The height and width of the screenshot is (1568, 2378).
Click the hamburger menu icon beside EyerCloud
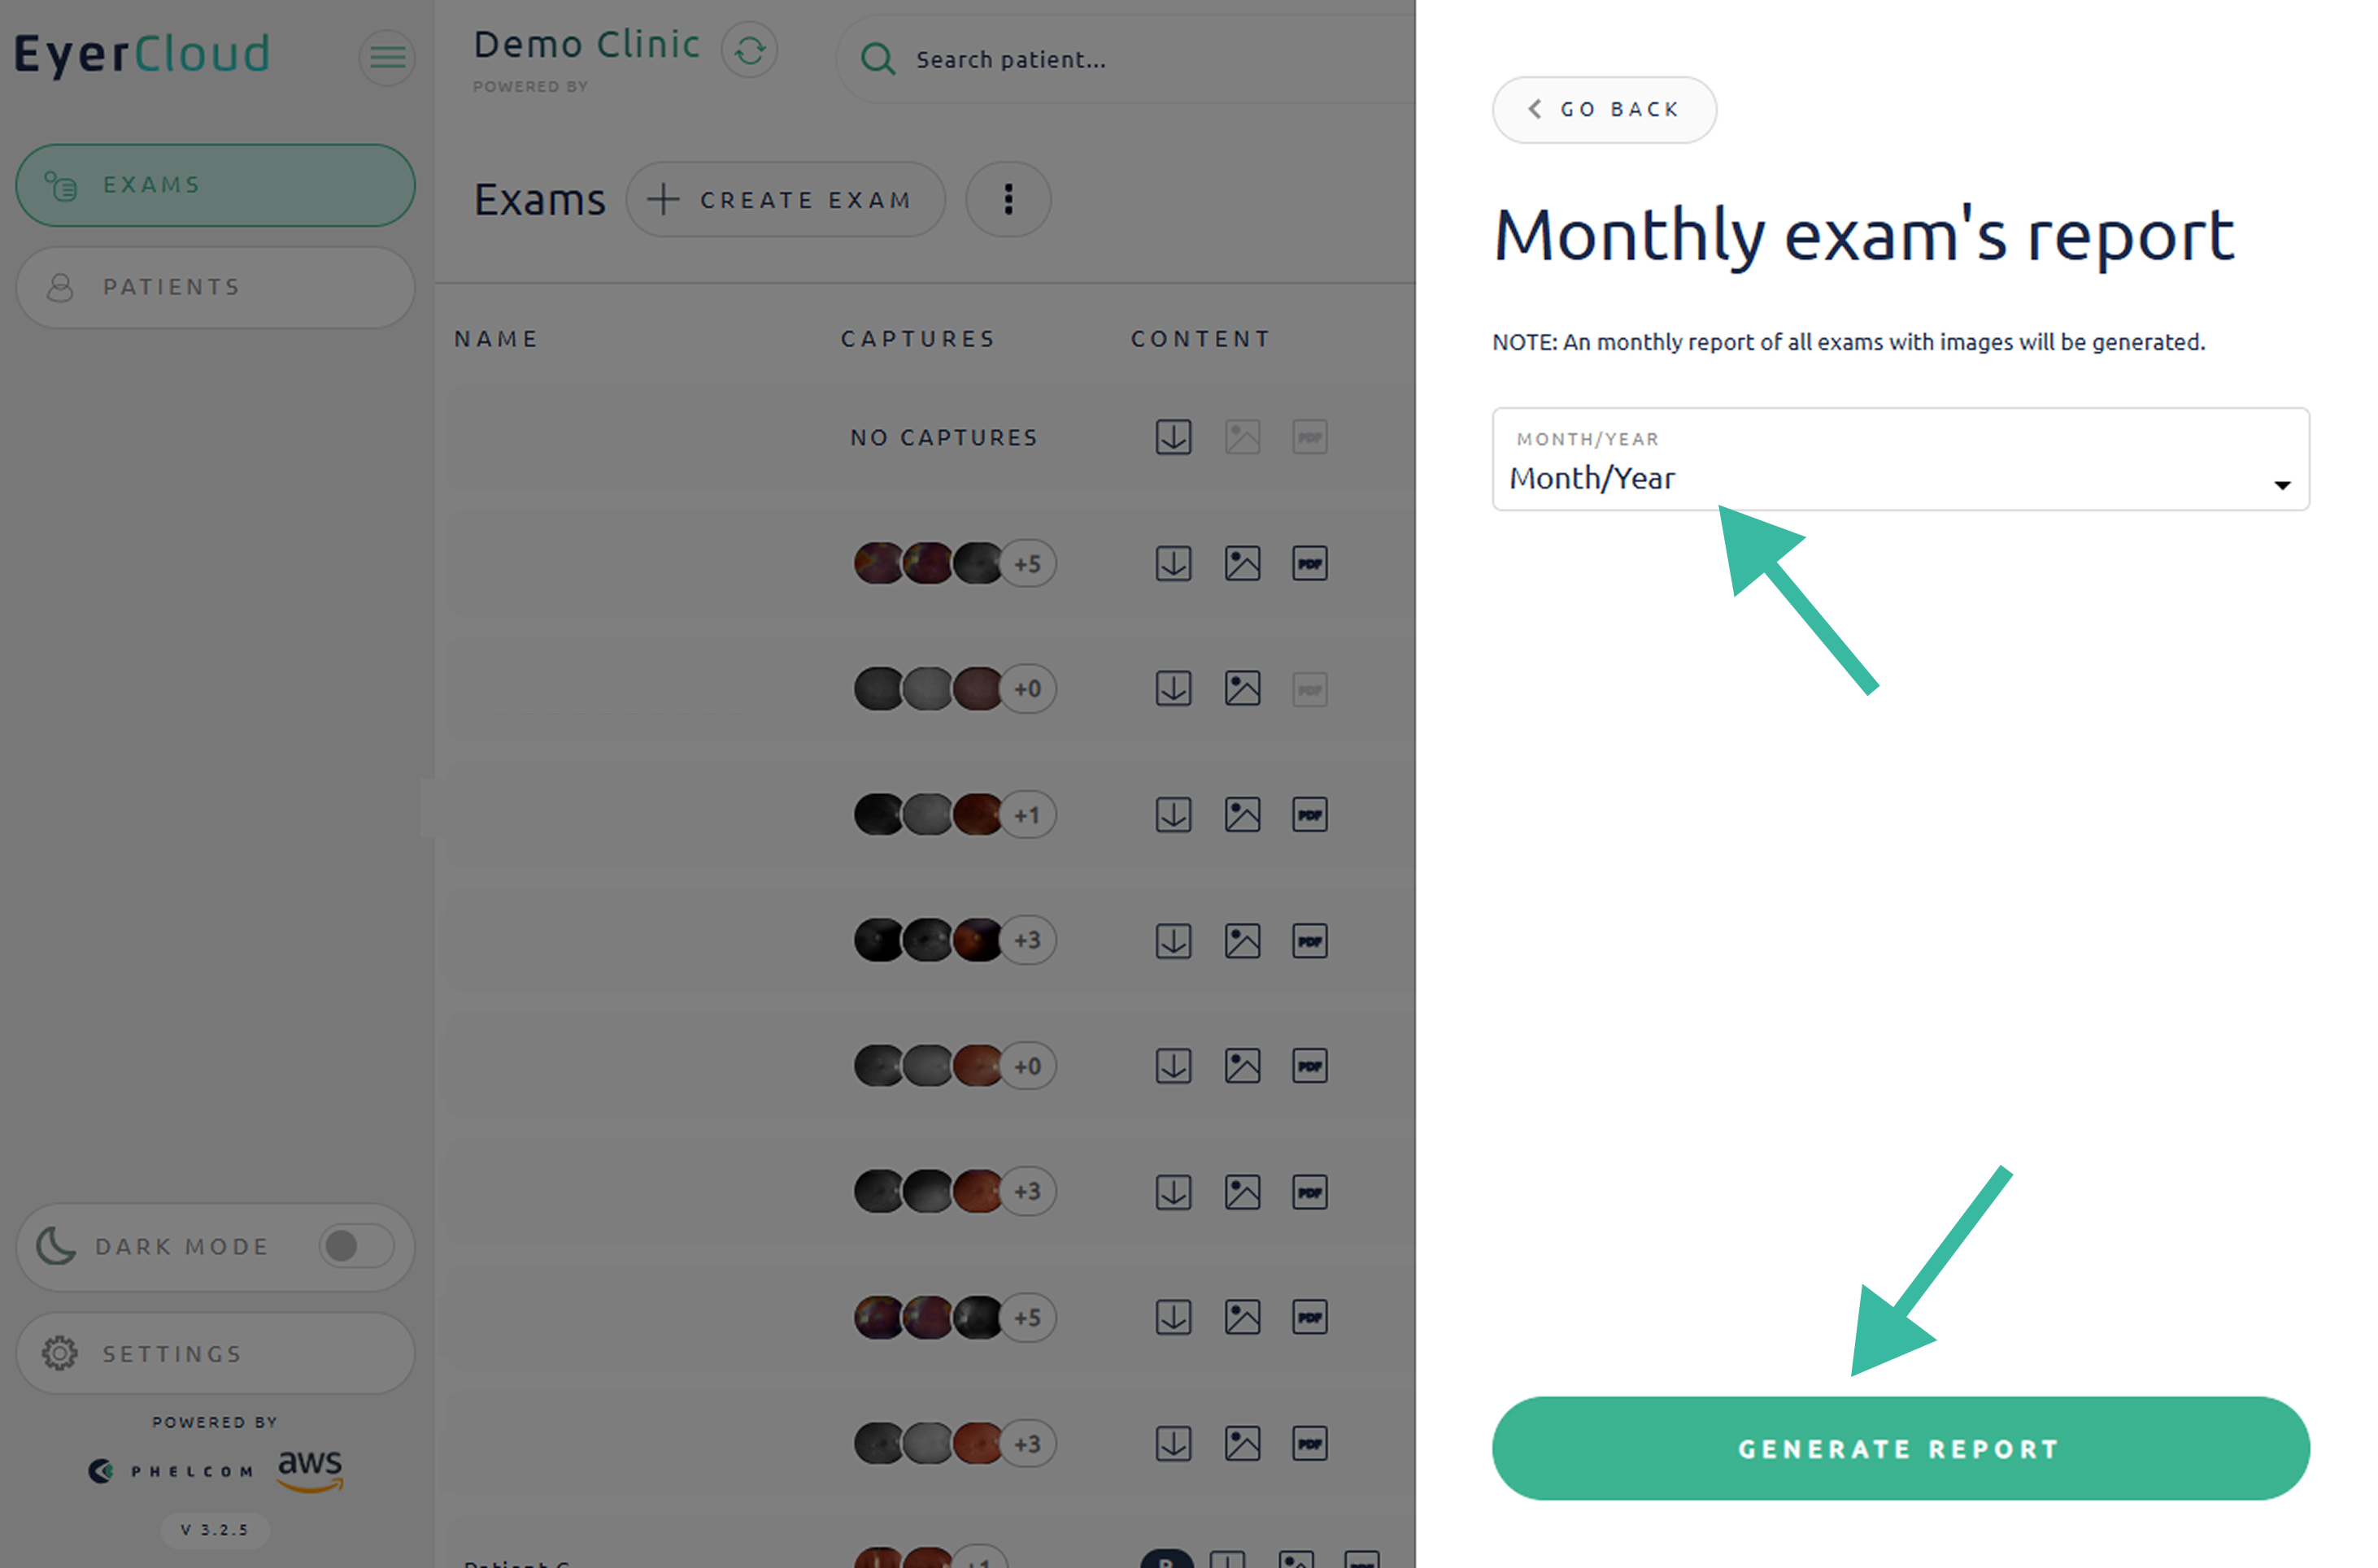click(387, 57)
